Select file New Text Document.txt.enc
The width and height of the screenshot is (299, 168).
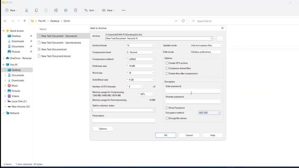click(x=56, y=56)
